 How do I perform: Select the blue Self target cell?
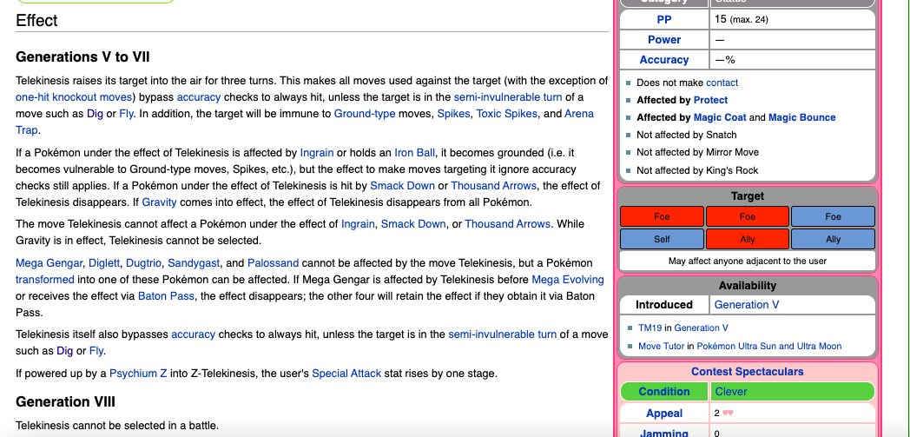pyautogui.click(x=661, y=239)
